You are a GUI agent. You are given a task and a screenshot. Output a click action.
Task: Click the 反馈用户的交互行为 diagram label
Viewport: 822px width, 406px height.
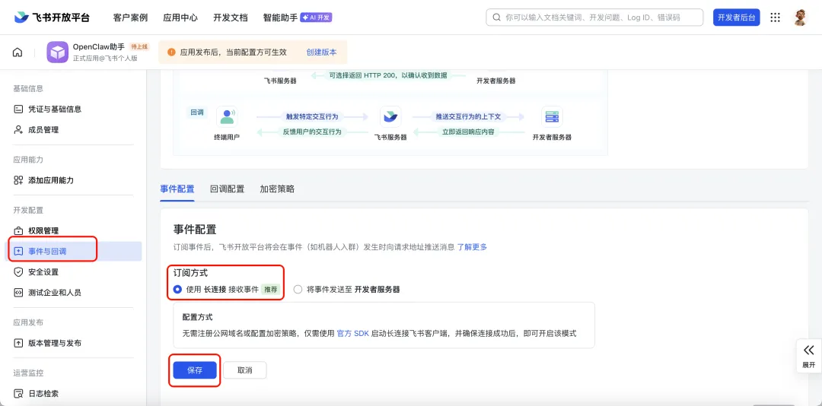pyautogui.click(x=312, y=132)
